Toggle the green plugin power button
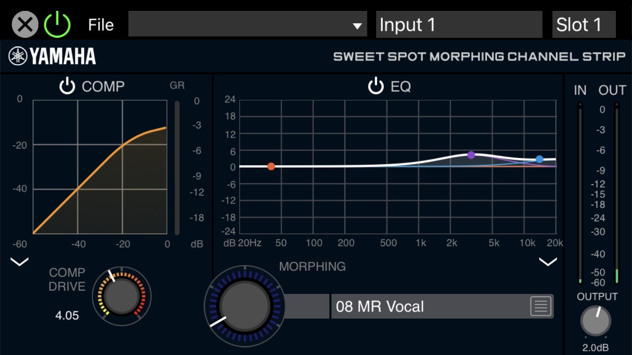The image size is (632, 355). 57,25
